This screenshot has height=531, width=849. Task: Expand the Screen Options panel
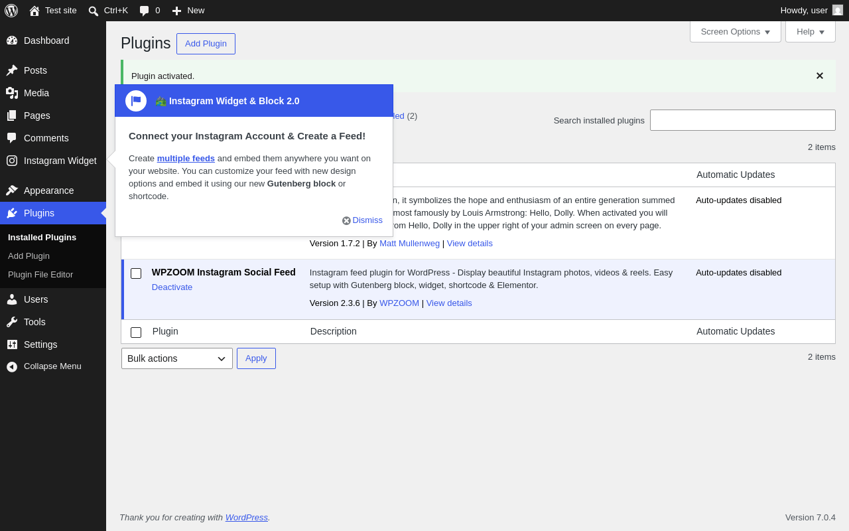736,31
